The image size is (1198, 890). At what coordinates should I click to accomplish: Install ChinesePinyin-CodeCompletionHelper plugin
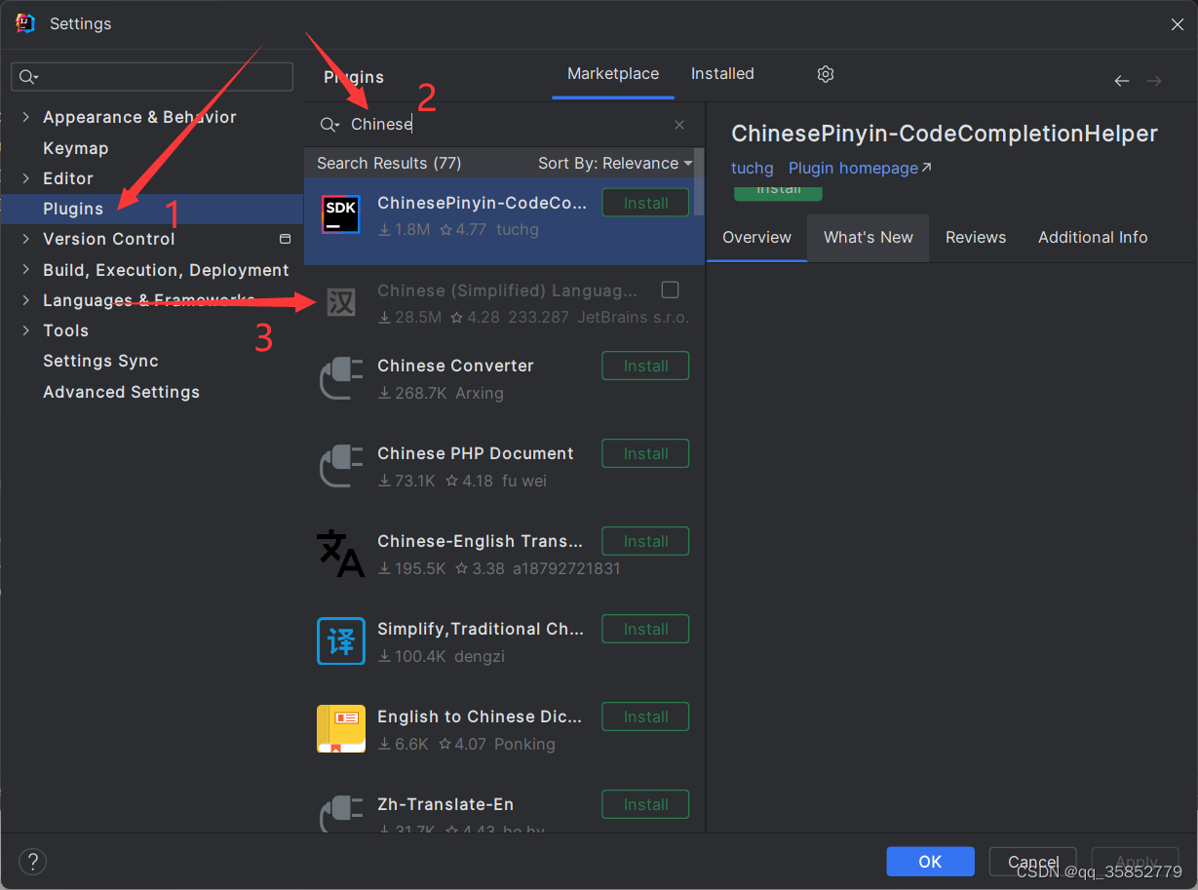(x=645, y=203)
